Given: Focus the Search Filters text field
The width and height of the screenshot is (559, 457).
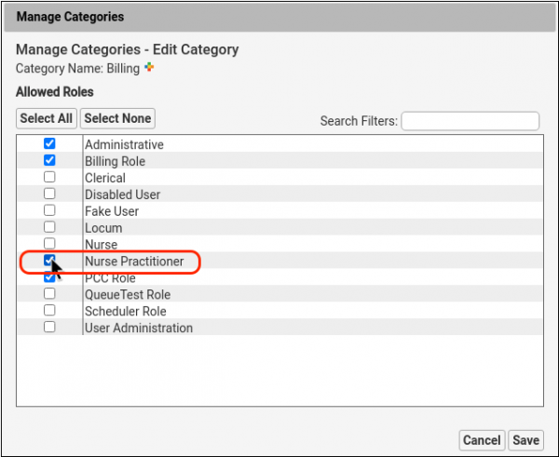Looking at the screenshot, I should [x=470, y=121].
